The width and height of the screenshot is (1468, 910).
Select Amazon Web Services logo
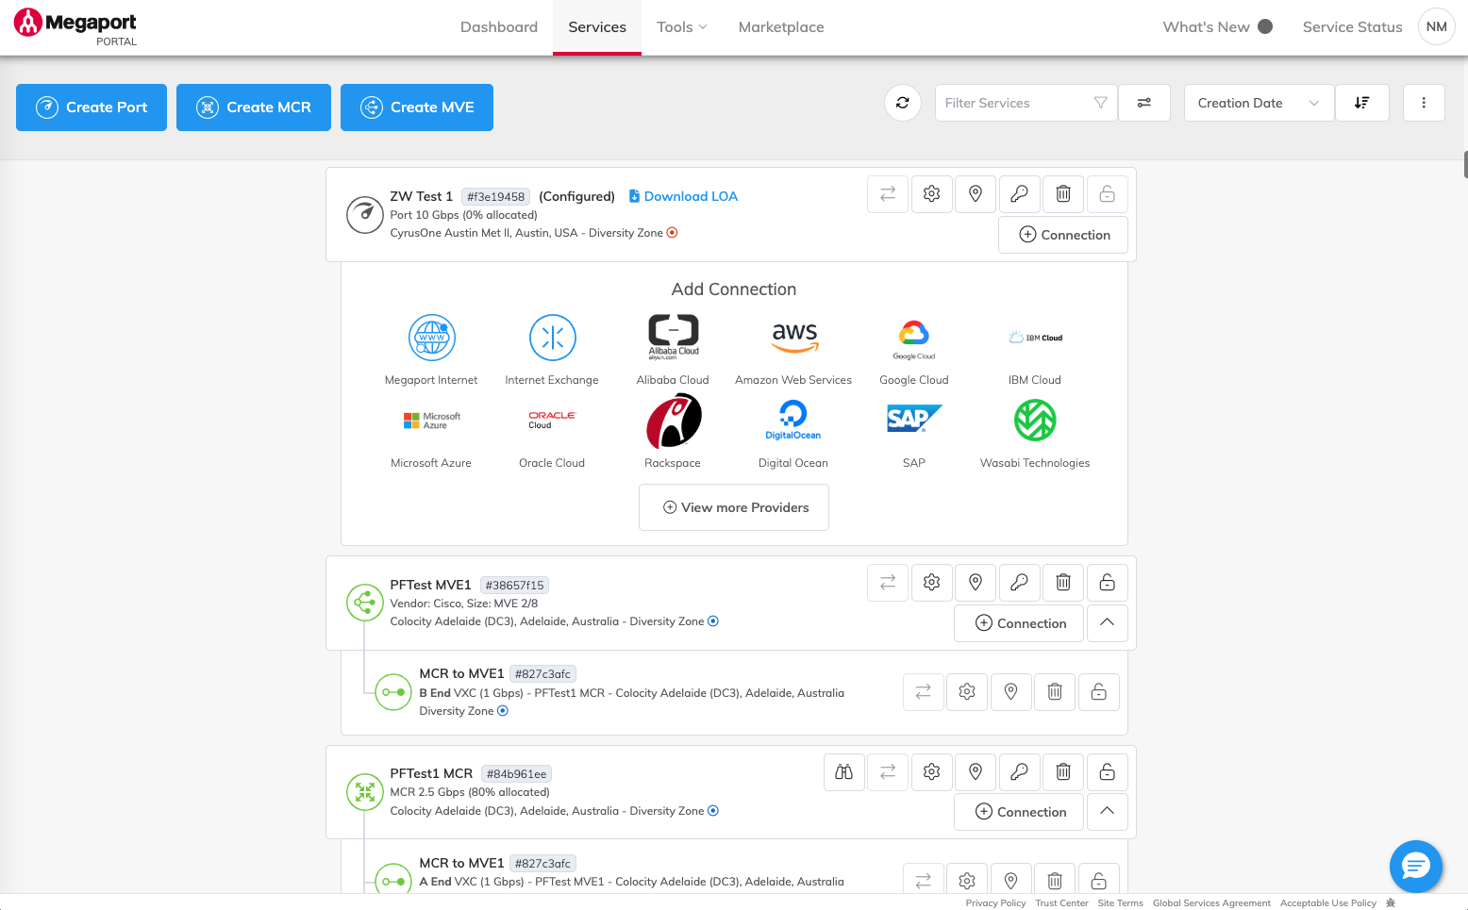(794, 338)
